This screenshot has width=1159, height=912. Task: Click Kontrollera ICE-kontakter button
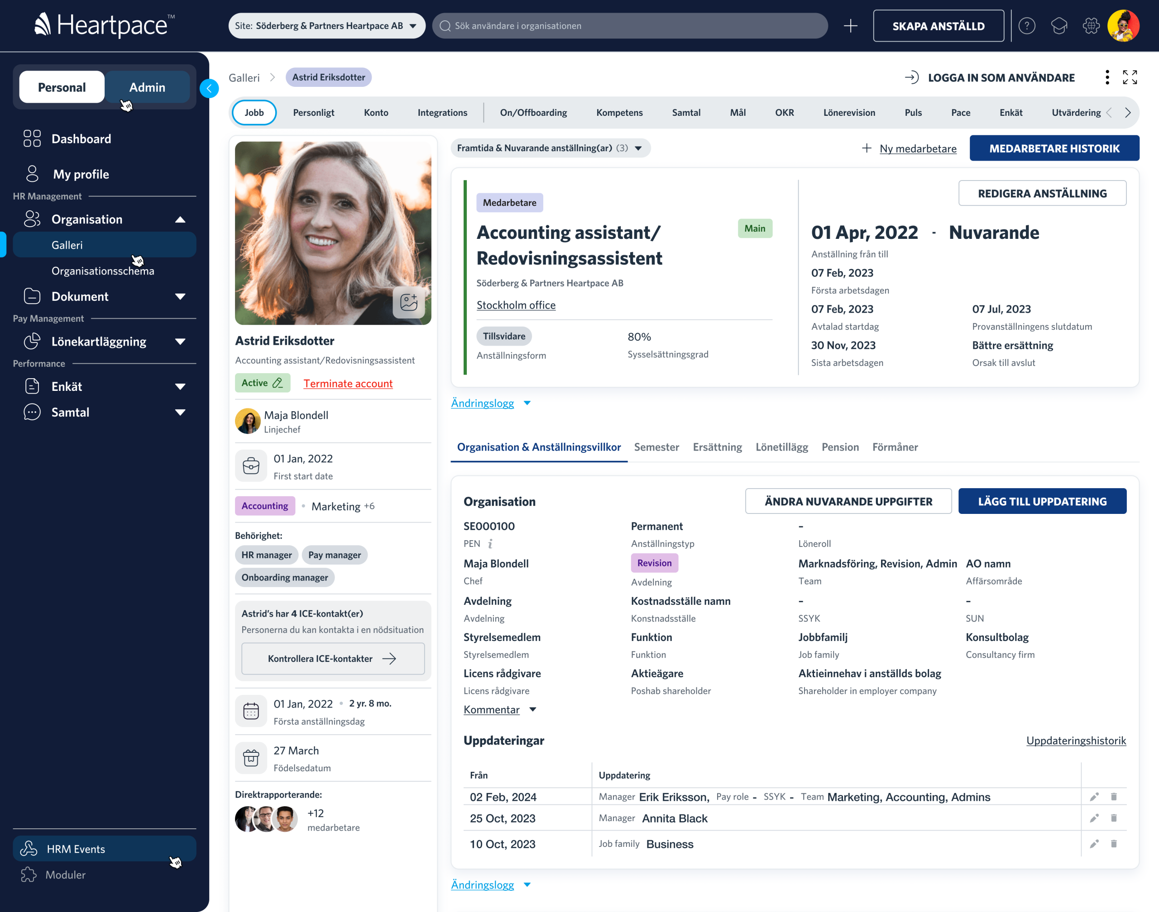point(333,658)
